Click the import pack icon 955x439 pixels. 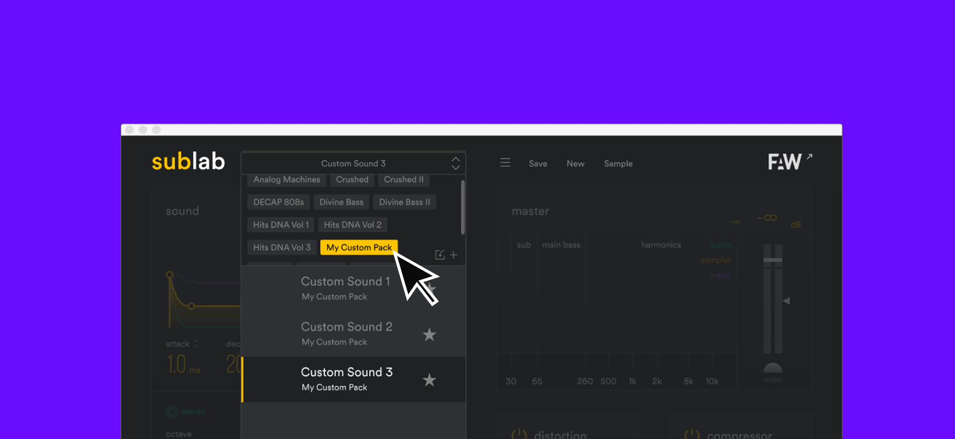tap(440, 255)
